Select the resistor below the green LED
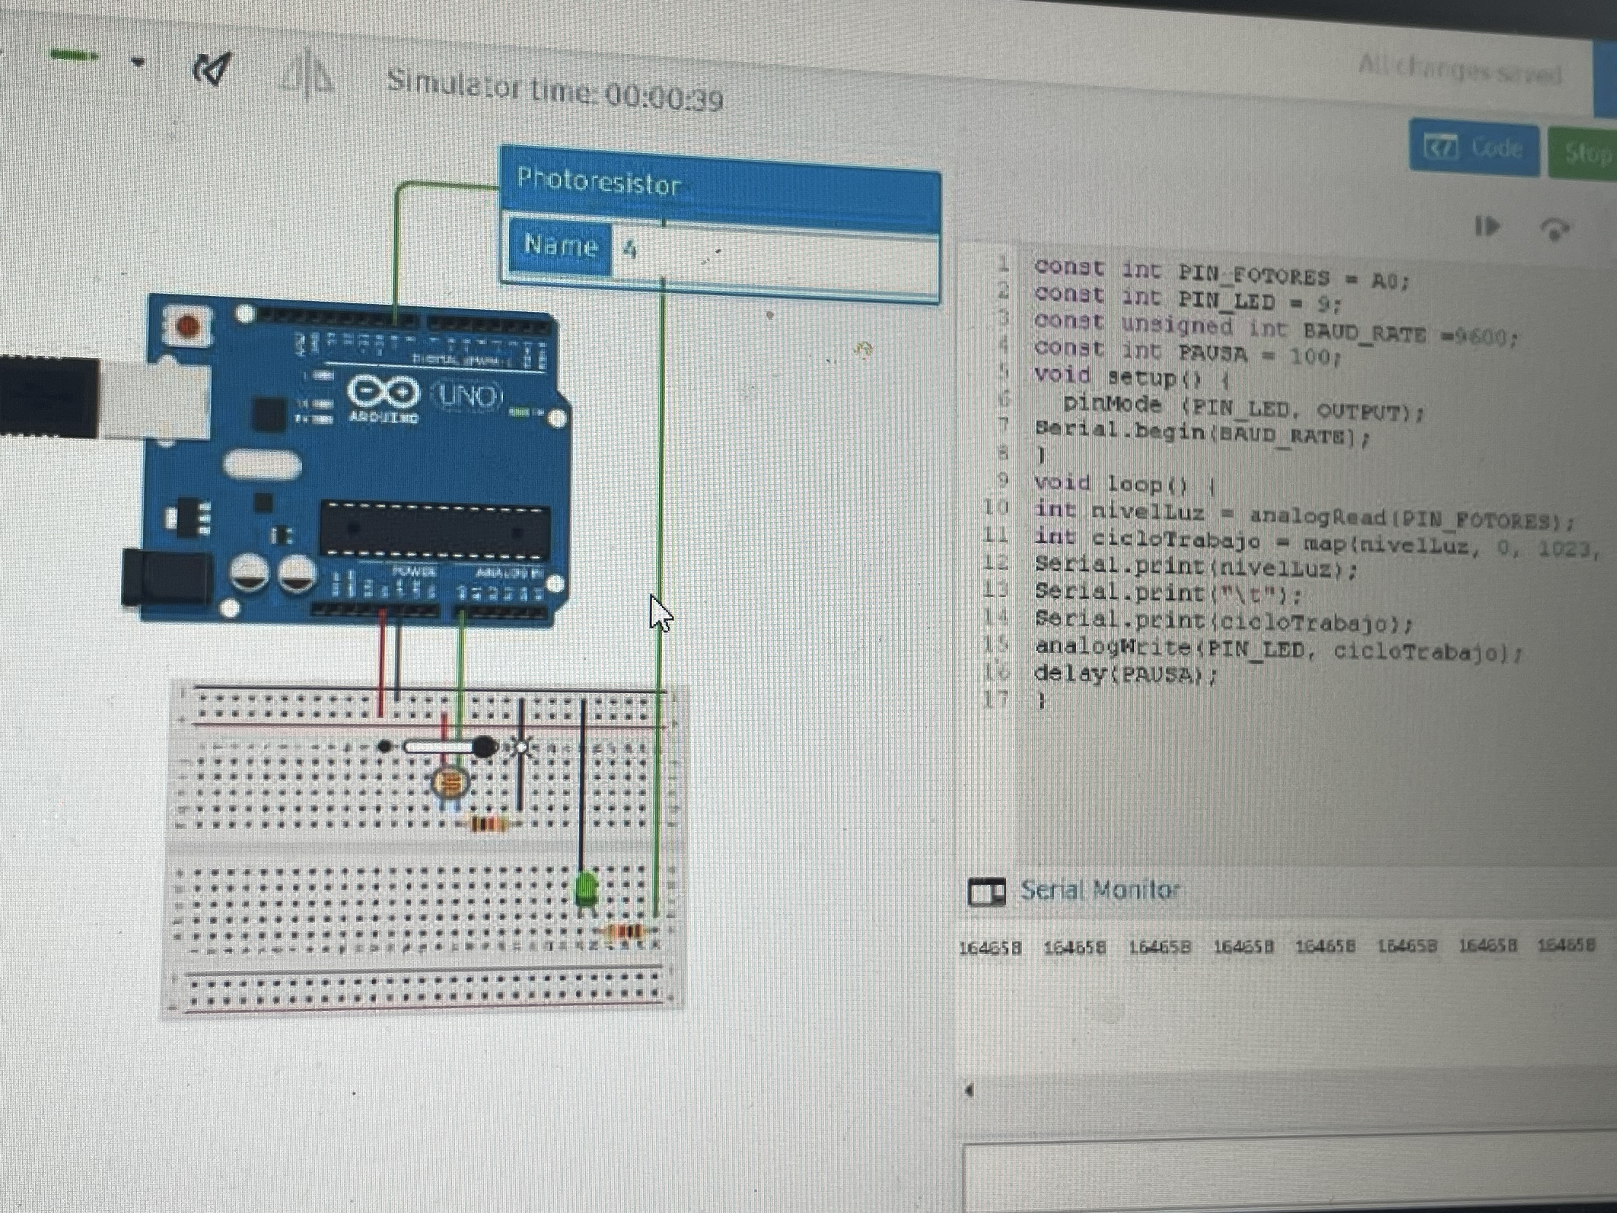The image size is (1617, 1213). pos(627,931)
